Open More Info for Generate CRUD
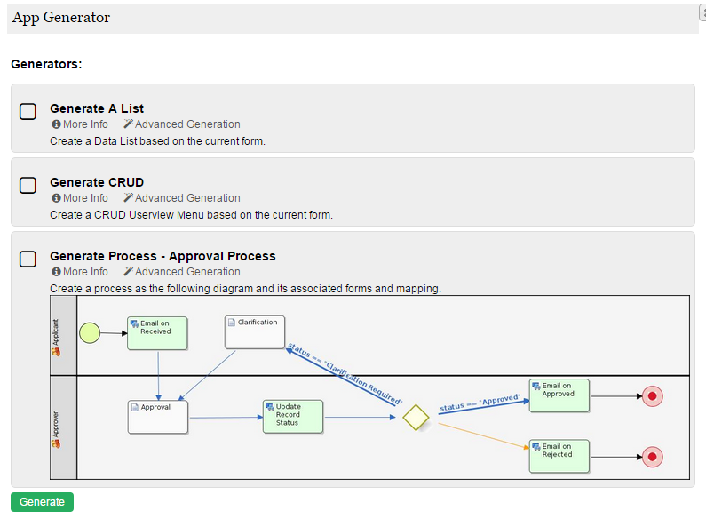This screenshot has width=706, height=519. 80,198
